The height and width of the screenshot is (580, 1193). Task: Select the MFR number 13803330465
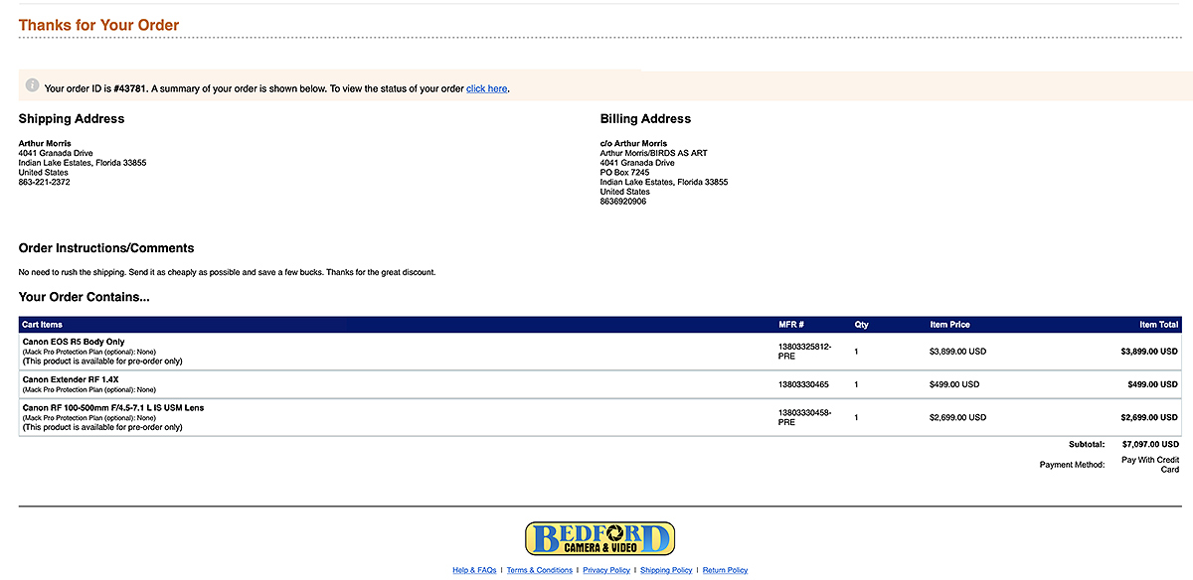coord(803,384)
